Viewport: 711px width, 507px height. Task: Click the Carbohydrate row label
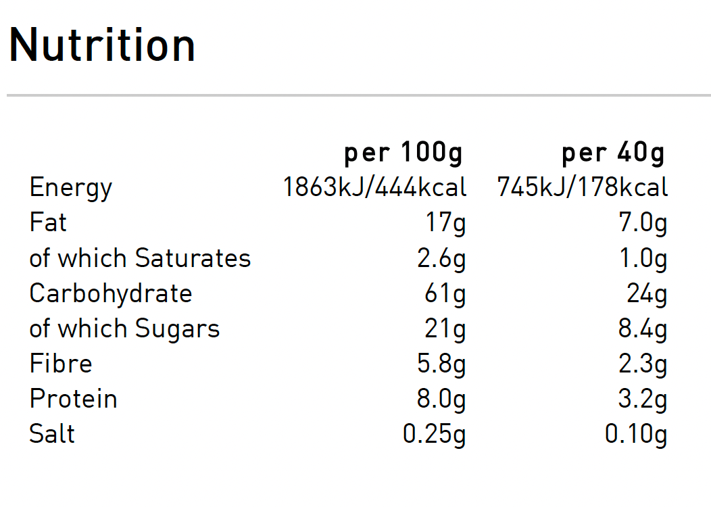pos(111,293)
